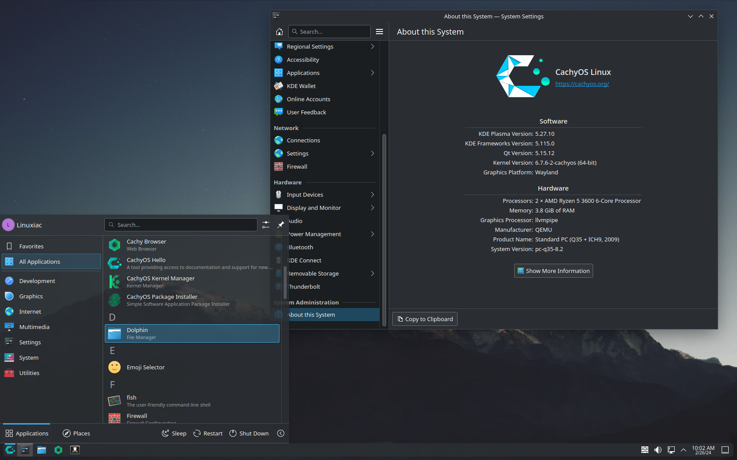Select All Applications category
Image resolution: width=737 pixels, height=460 pixels.
coord(51,262)
